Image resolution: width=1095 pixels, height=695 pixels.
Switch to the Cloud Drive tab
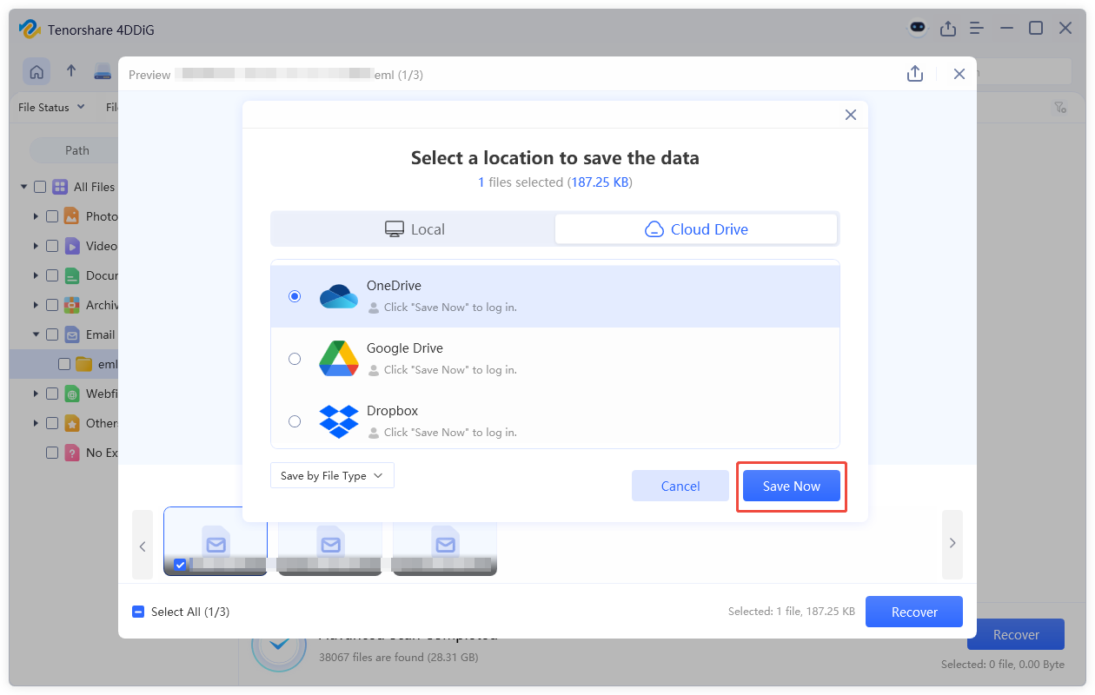[696, 228]
